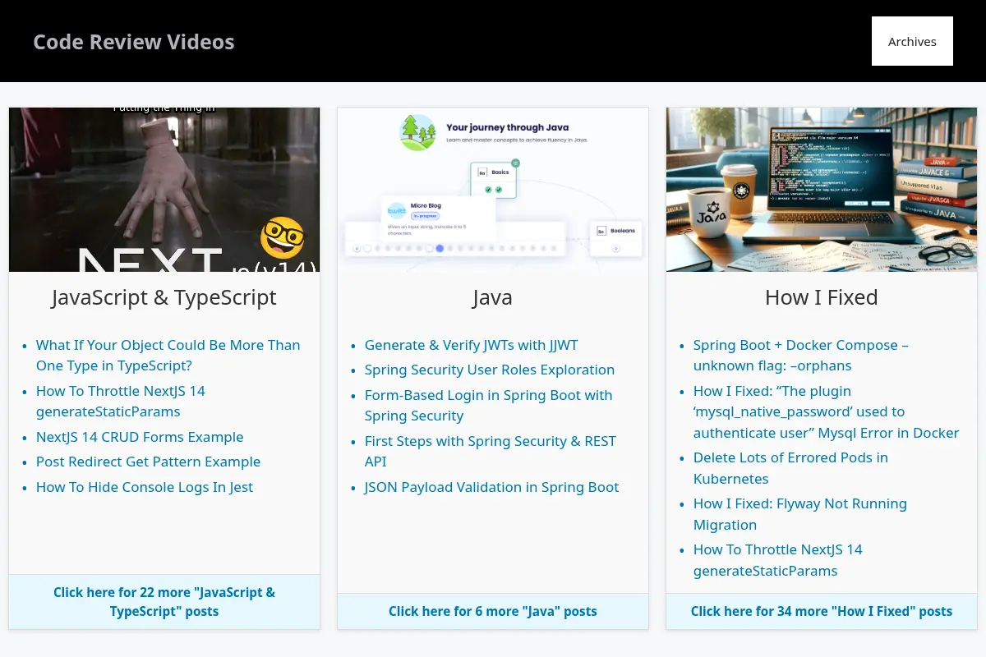
Task: Open Form-Based Login in Spring Boot post
Action: pos(489,406)
